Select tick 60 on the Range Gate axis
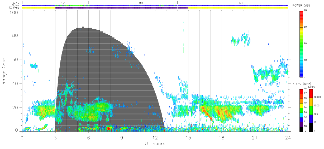The image size is (324, 149). (15, 59)
